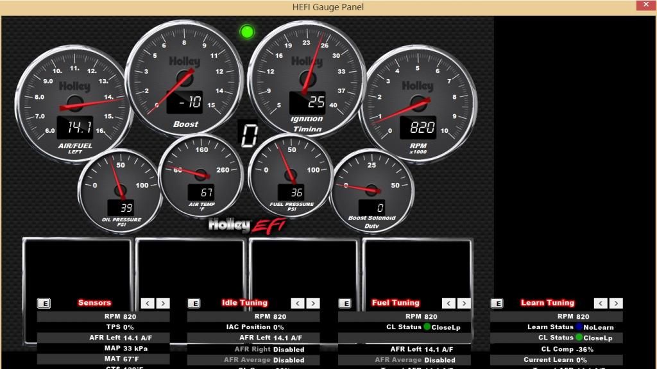Click the center gear digit display
The image size is (657, 369).
249,135
